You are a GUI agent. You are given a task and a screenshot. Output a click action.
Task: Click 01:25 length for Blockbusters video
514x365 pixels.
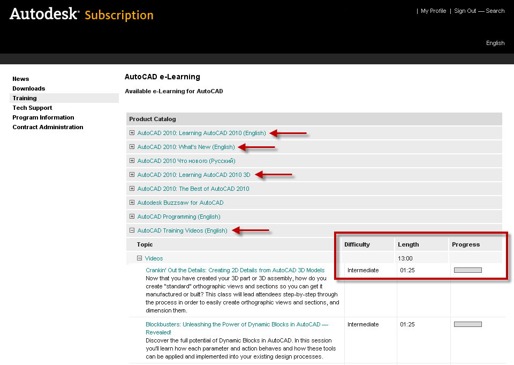click(407, 324)
